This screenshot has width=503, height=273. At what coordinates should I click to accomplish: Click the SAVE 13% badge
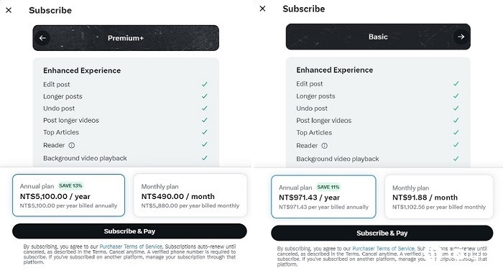[x=70, y=186]
